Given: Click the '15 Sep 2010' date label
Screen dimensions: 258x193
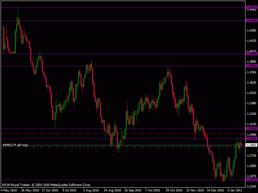Looking at the screenshot, I should tap(133, 191).
